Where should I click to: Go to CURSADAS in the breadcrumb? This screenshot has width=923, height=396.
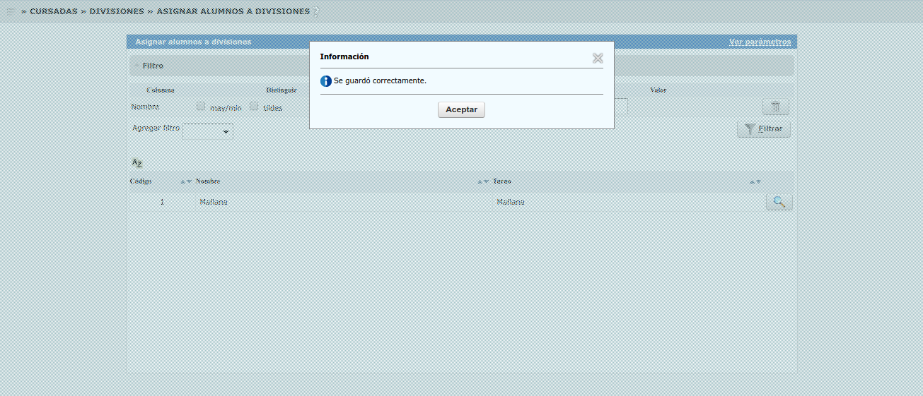[53, 11]
